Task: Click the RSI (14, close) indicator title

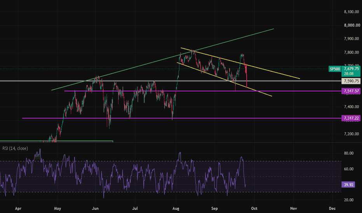Action: pos(15,149)
